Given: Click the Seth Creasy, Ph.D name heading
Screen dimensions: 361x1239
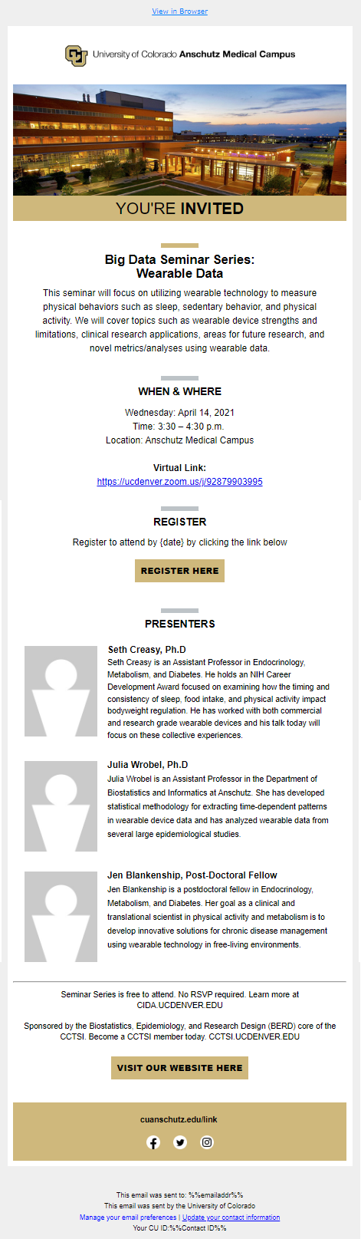Looking at the screenshot, I should (x=146, y=650).
